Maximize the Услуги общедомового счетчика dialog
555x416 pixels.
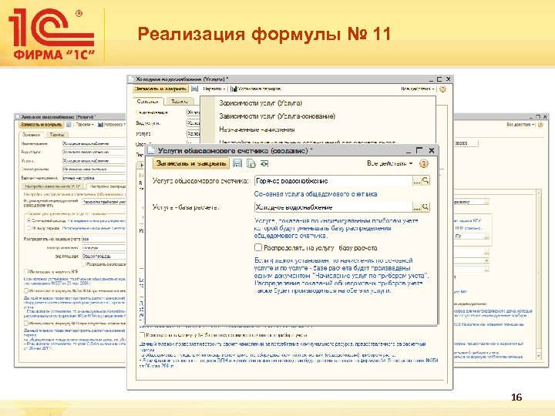coord(419,150)
